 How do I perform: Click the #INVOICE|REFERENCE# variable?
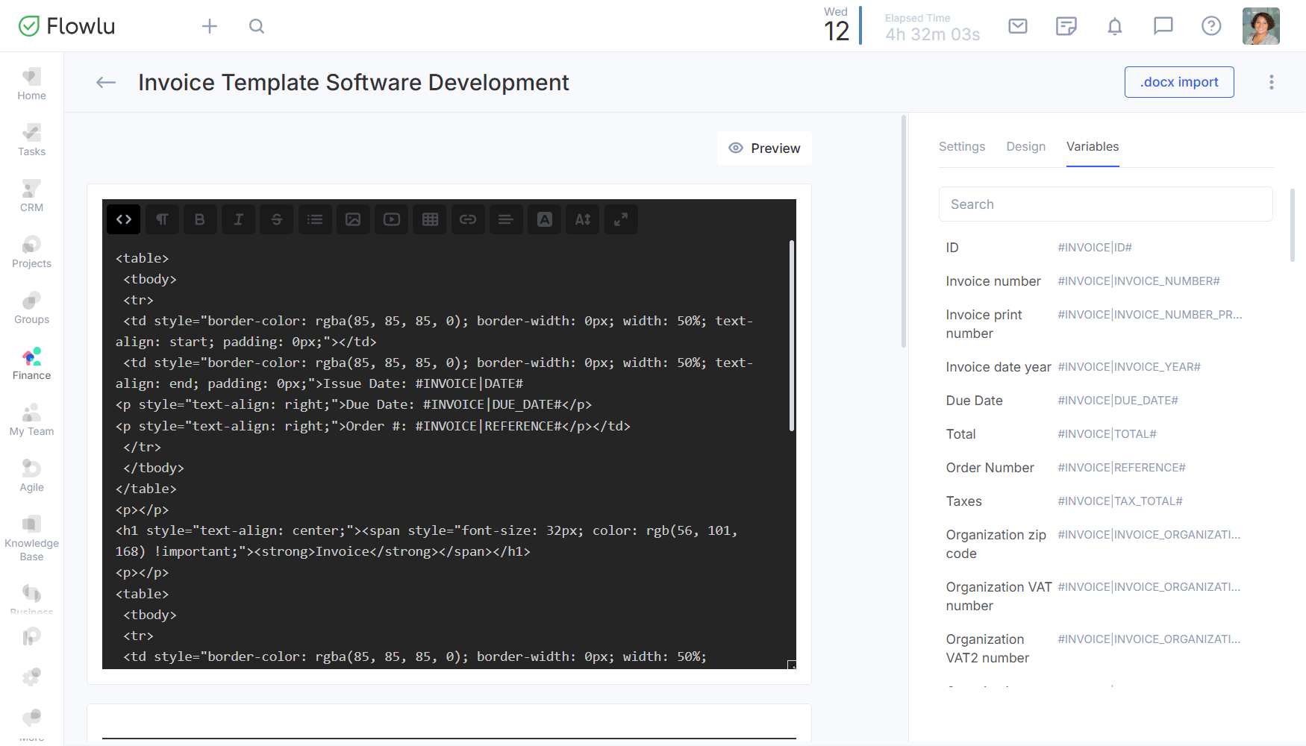1122,468
